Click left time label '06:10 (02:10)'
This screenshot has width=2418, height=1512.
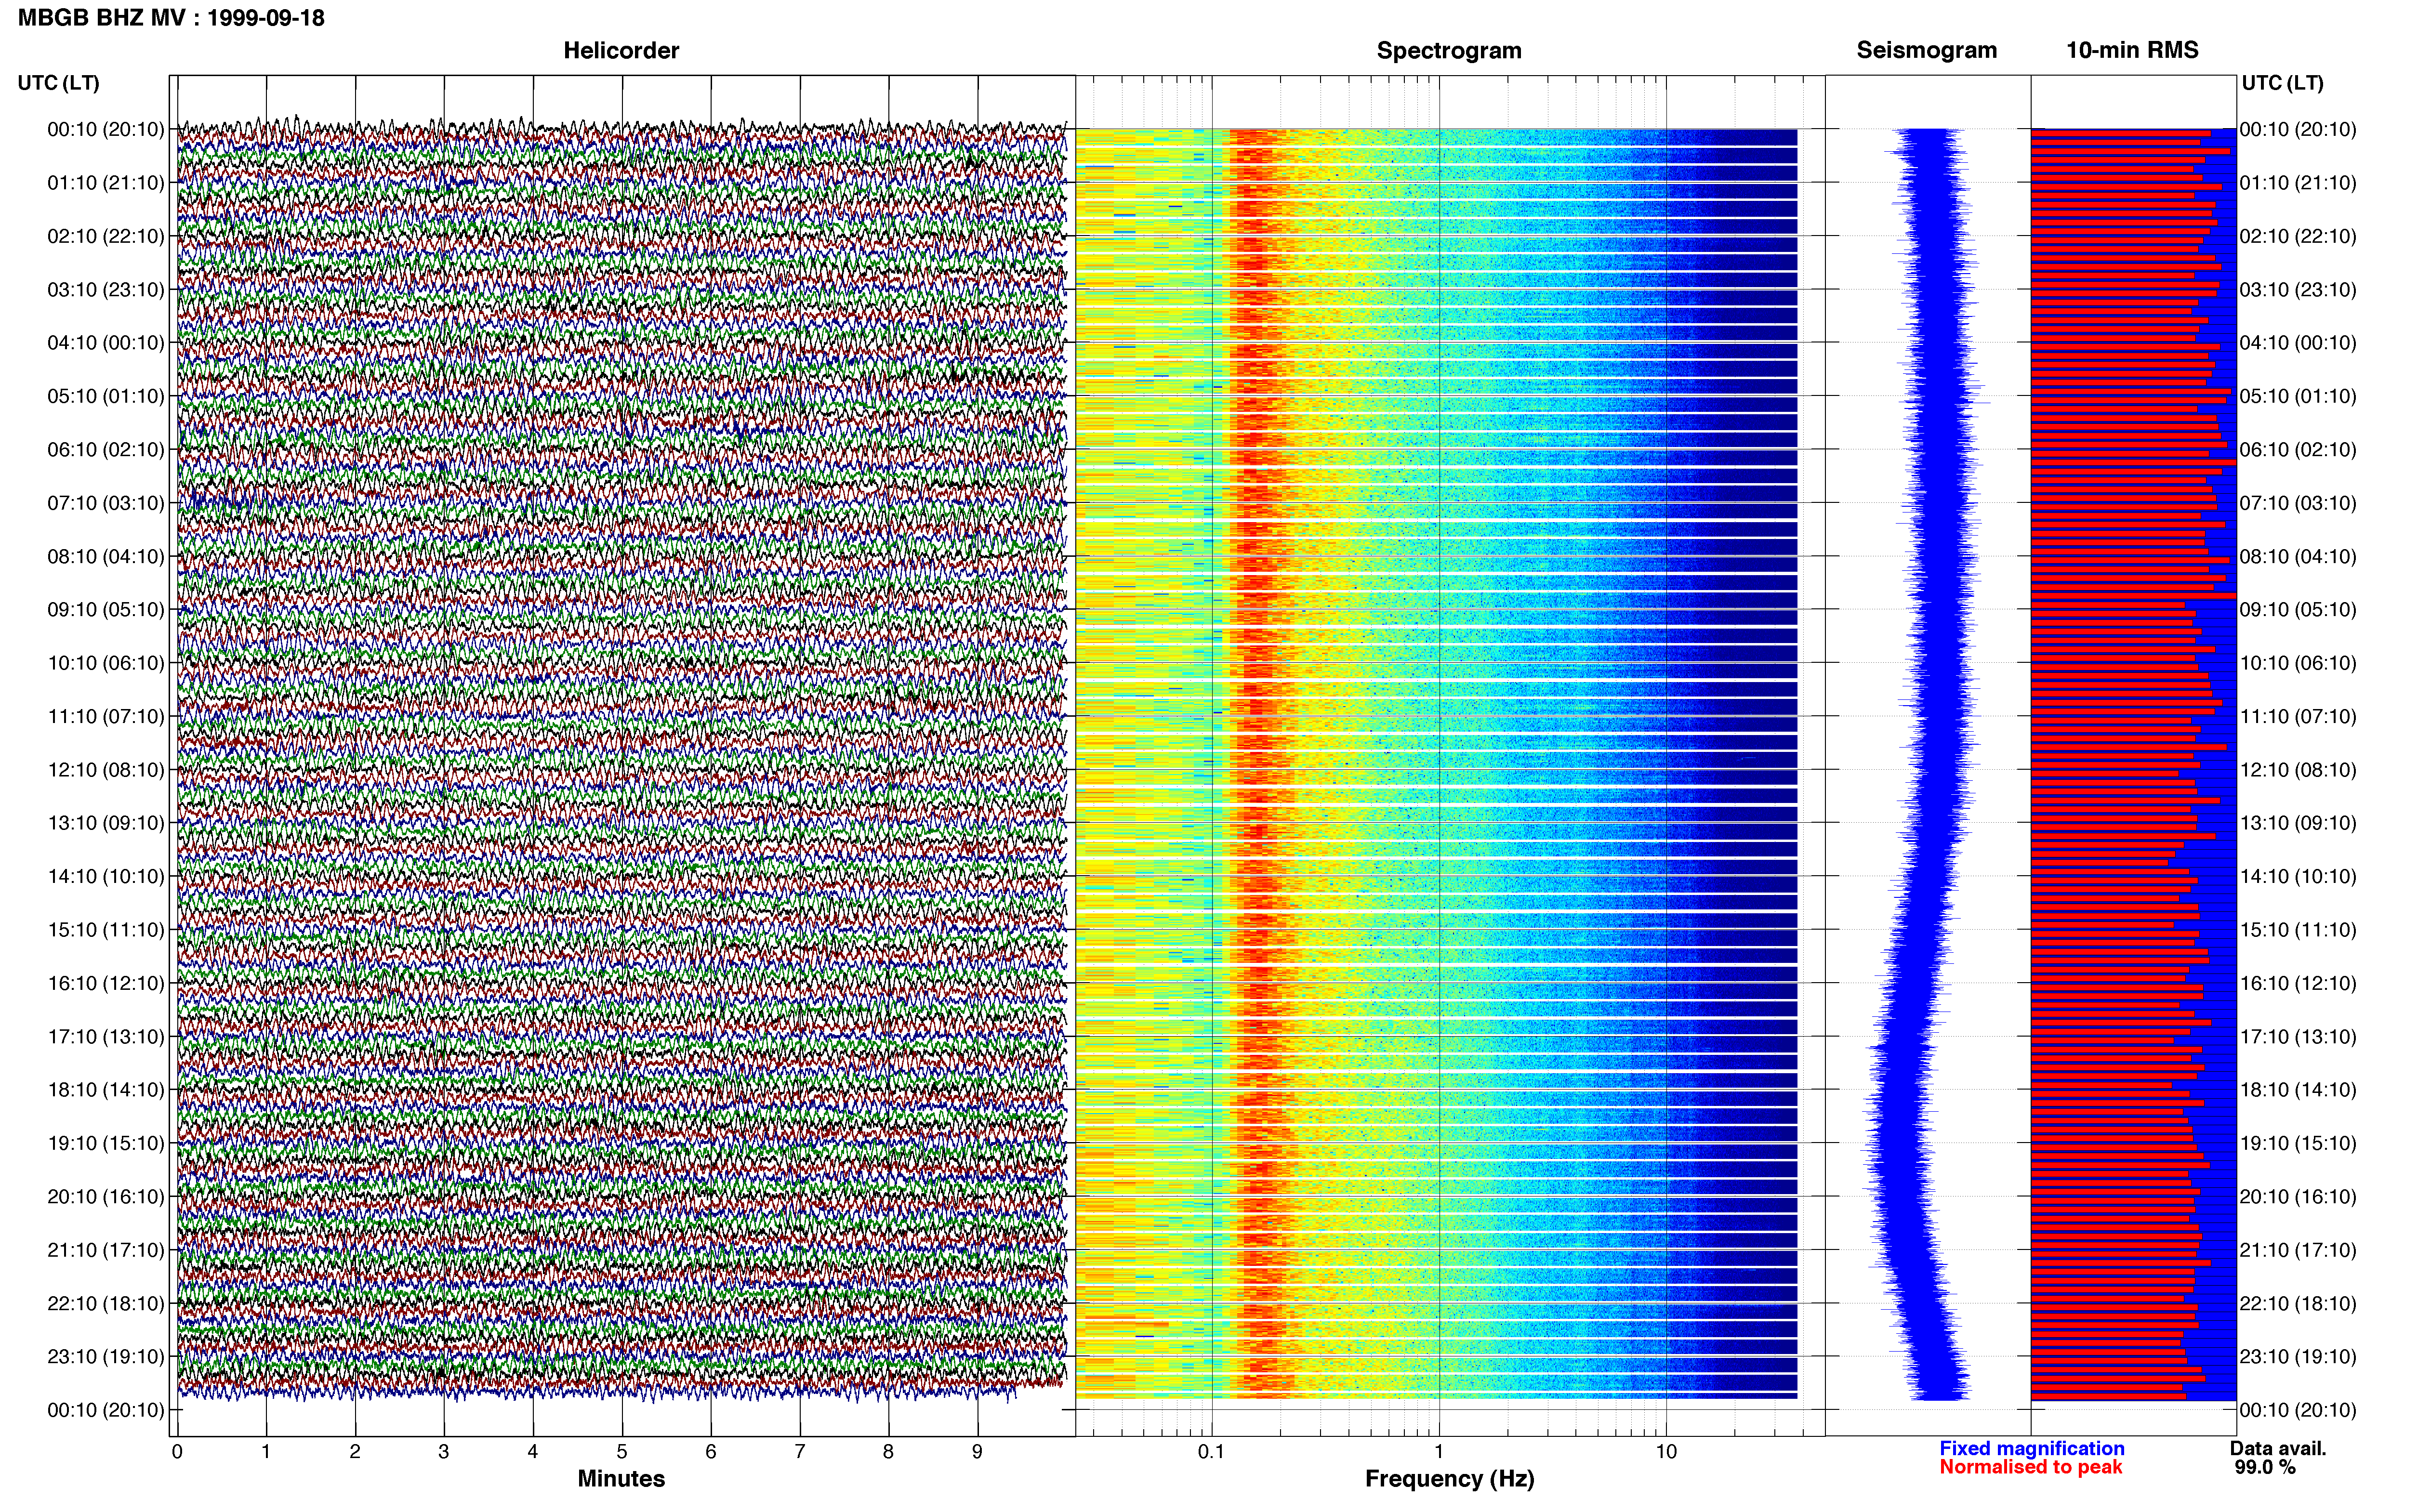106,450
